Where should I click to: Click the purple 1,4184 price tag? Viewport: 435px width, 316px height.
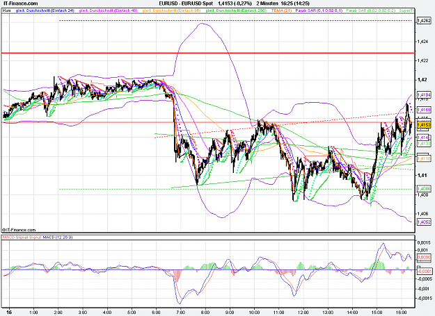click(424, 95)
